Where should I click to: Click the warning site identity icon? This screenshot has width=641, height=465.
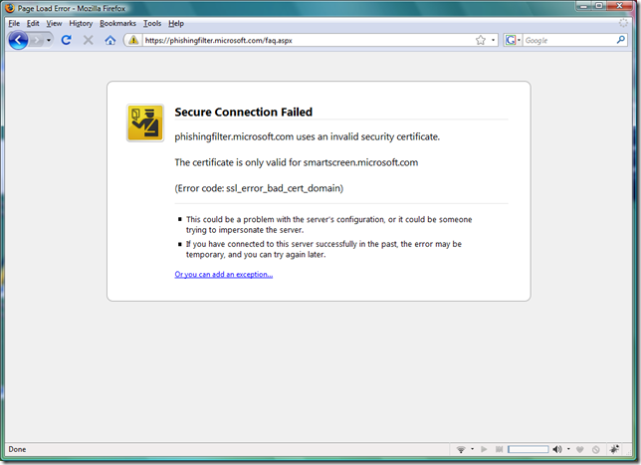(133, 40)
